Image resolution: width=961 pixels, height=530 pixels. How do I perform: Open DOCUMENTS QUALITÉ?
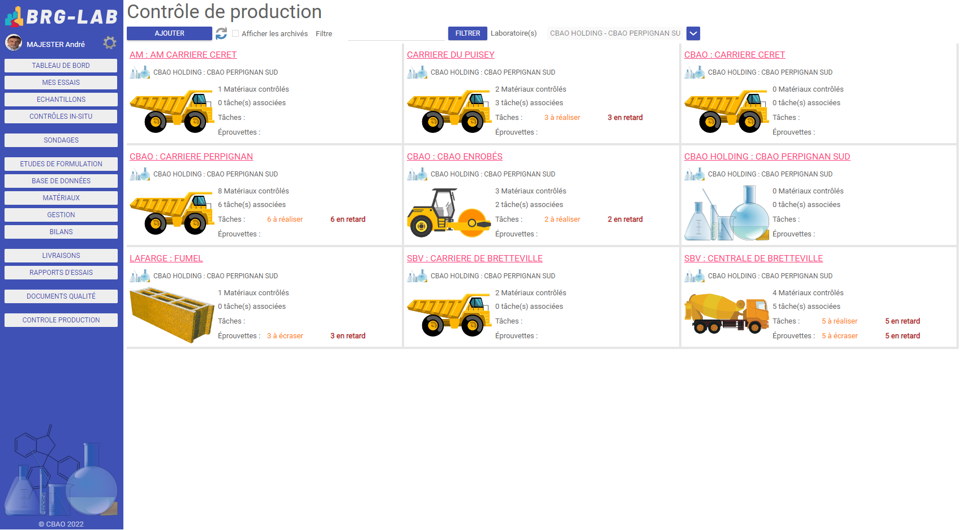[61, 296]
